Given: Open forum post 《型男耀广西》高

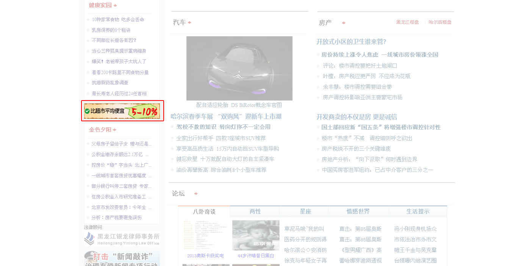Looking at the screenshot, I should [360, 250].
